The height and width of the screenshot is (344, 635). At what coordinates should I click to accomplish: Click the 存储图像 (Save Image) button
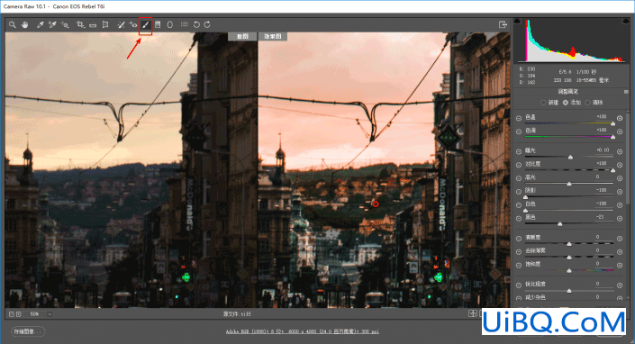[27, 331]
